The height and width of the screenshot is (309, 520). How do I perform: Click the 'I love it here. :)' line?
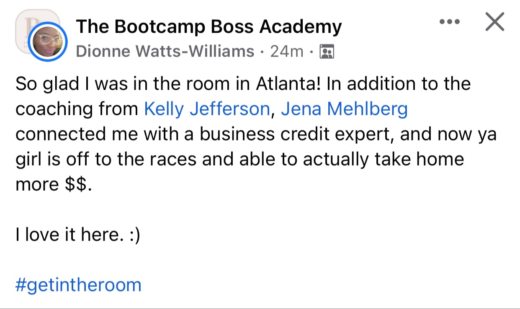click(x=77, y=235)
